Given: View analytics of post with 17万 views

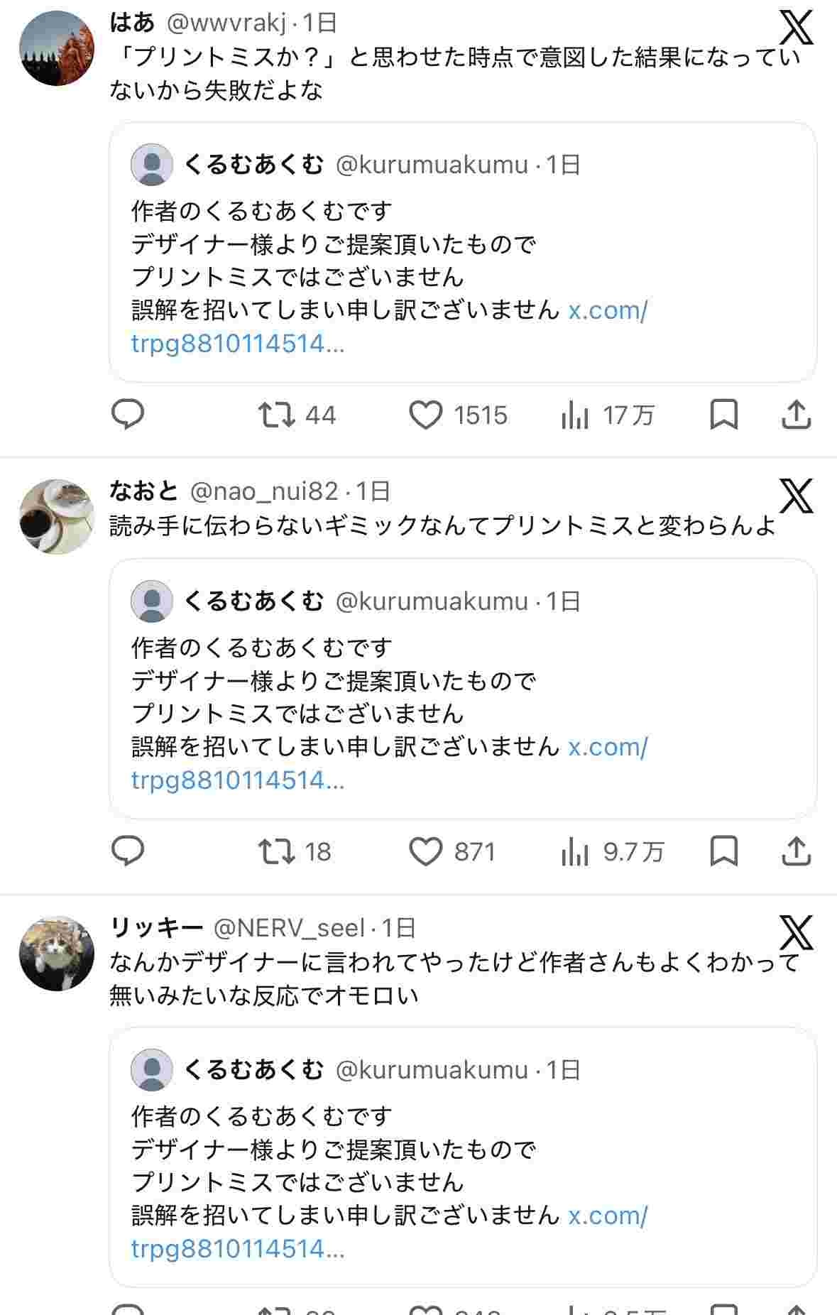Looking at the screenshot, I should coord(575,415).
